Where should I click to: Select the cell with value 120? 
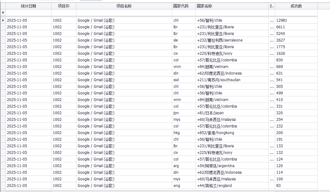pyautogui.click(x=296, y=166)
